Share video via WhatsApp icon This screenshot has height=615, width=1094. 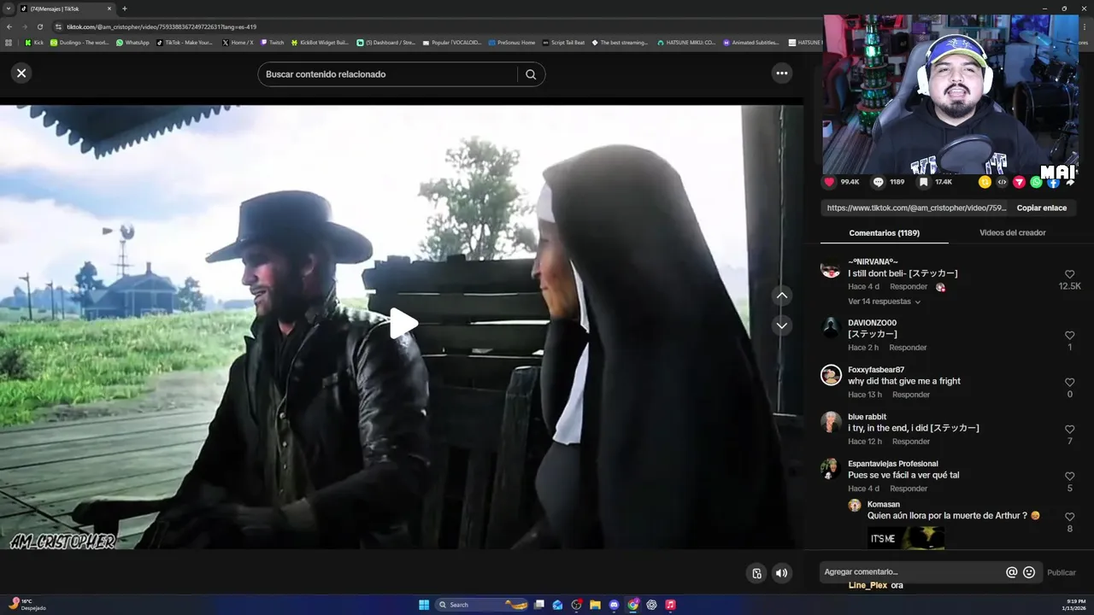tap(1036, 182)
